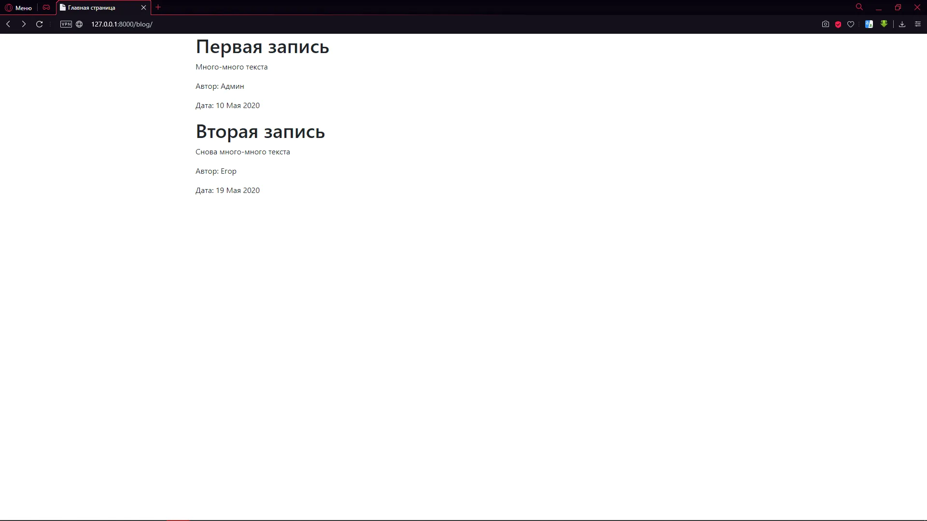Screen dimensions: 927x521
Task: Open the Opera Меню button
Action: pyautogui.click(x=18, y=8)
